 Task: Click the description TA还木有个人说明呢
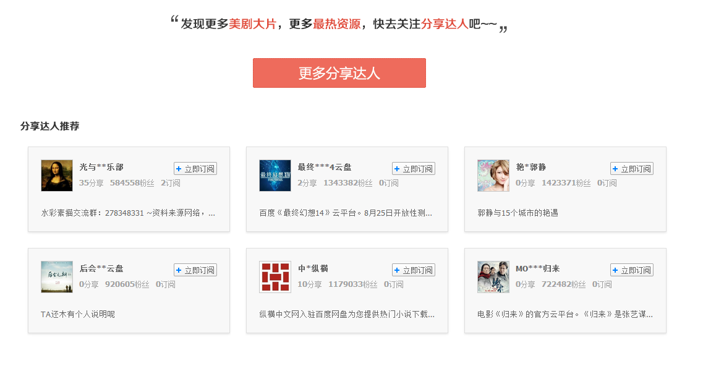pos(78,315)
